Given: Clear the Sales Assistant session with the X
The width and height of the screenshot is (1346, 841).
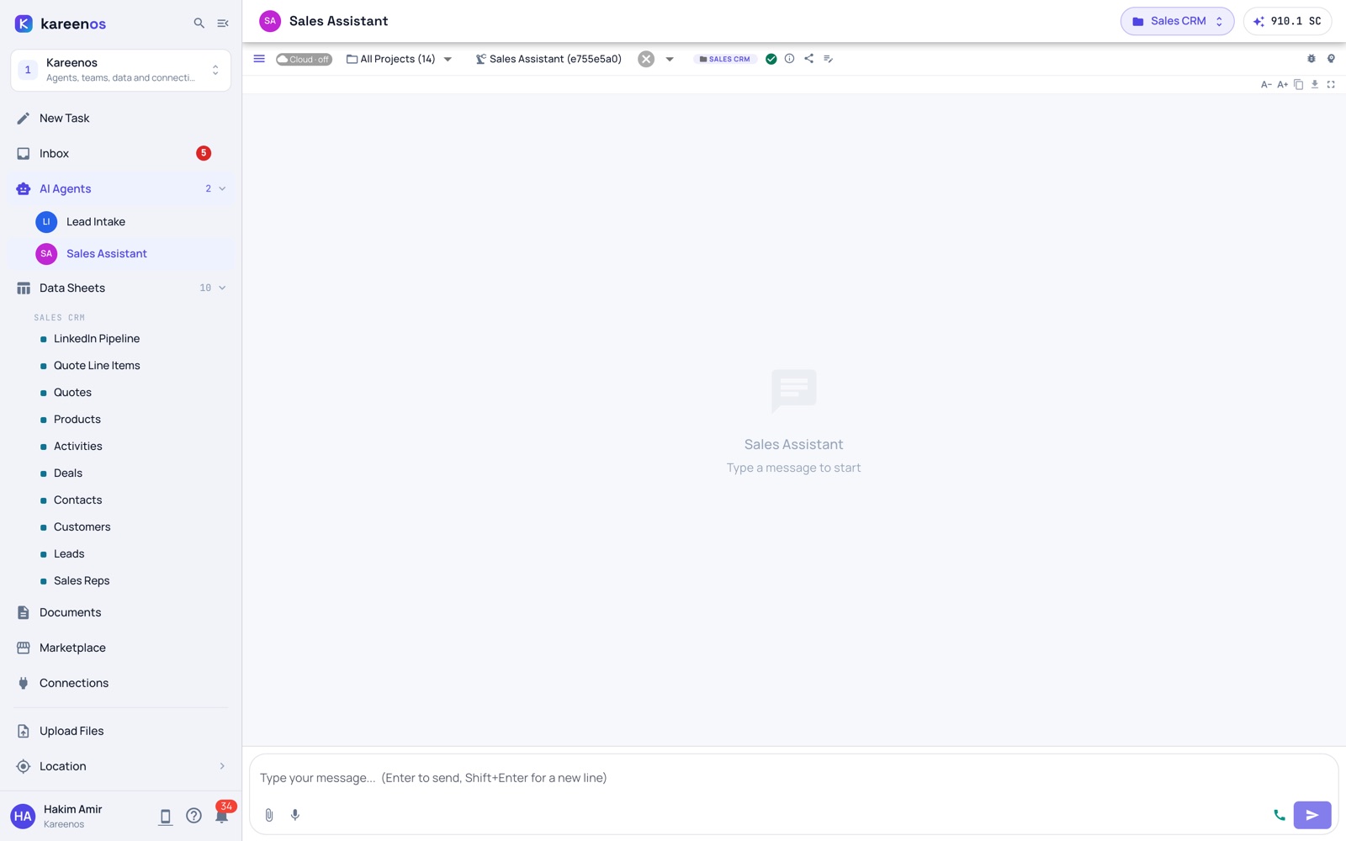Looking at the screenshot, I should (x=646, y=59).
